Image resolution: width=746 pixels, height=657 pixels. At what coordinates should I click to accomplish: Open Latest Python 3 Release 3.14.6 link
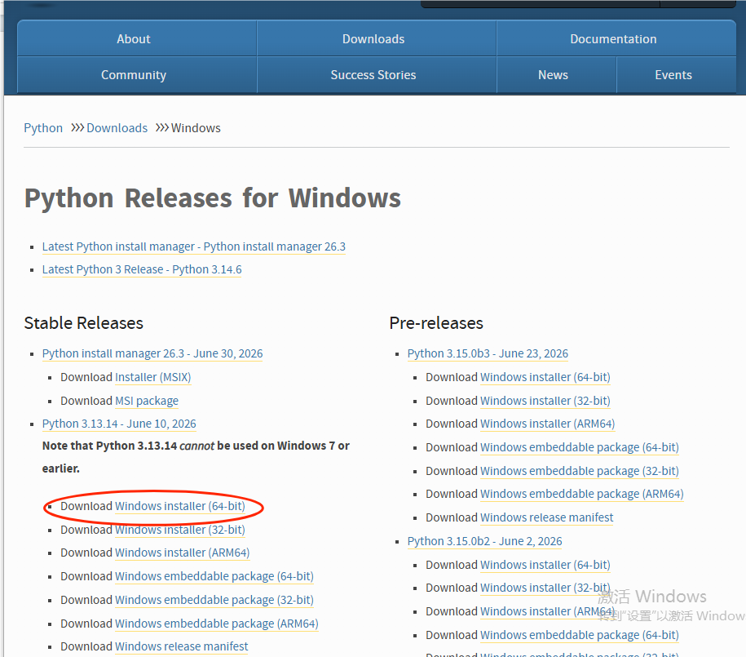click(142, 269)
